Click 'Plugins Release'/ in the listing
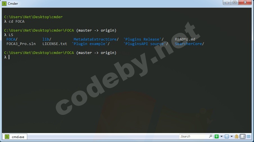Image resolution: width=254 pixels, height=142 pixels. 144,39
